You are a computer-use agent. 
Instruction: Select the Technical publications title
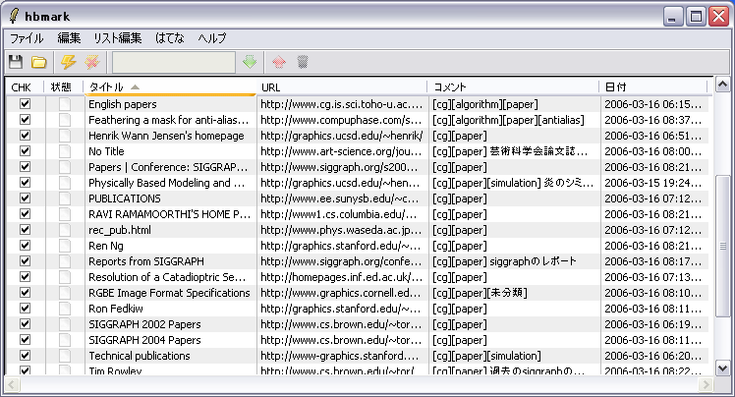[x=140, y=356]
